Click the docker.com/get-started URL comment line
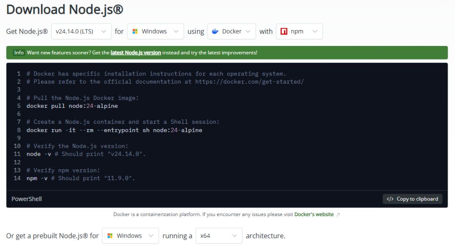 [x=165, y=81]
